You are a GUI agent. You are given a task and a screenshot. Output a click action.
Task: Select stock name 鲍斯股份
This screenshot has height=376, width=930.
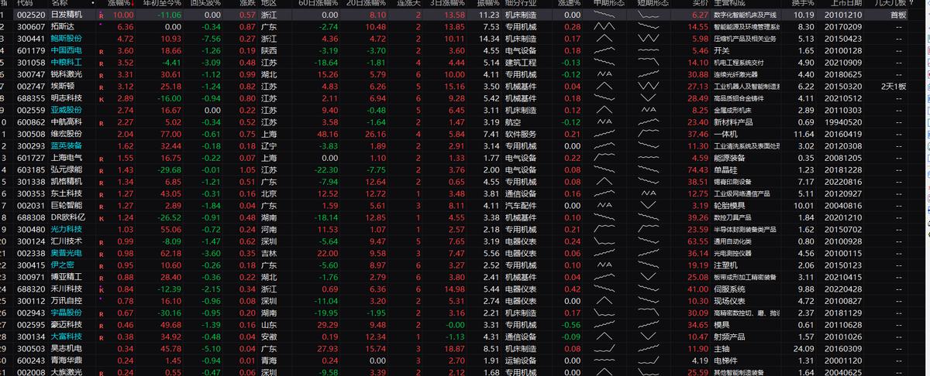click(67, 39)
